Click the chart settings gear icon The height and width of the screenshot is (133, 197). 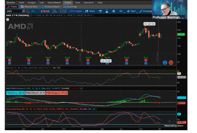pyautogui.click(x=113, y=11)
